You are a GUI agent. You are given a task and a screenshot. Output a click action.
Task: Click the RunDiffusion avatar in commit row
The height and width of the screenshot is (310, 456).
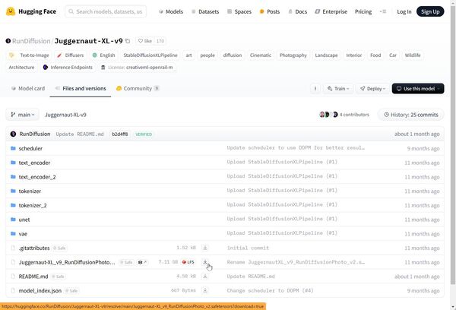tap(13, 134)
